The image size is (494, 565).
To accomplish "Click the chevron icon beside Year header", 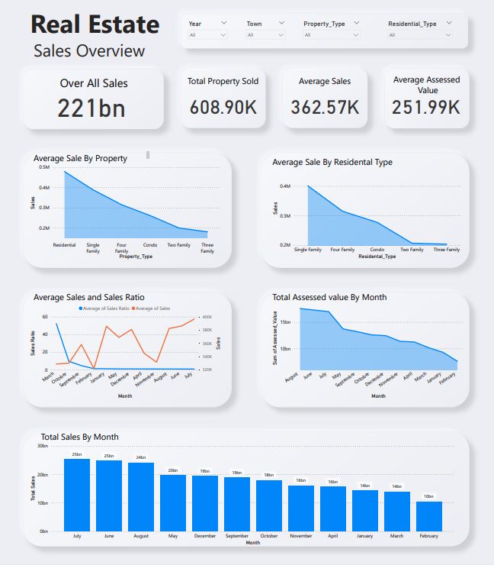I will tap(223, 23).
